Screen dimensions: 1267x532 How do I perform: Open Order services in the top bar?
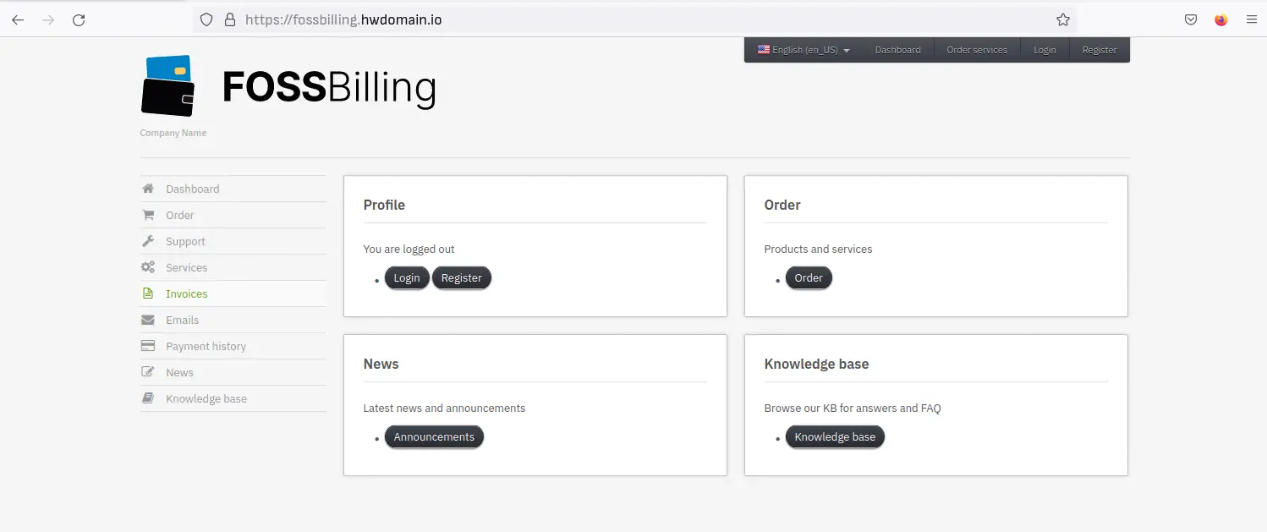coord(977,50)
